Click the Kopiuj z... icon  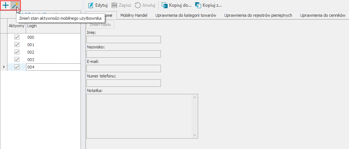point(198,6)
